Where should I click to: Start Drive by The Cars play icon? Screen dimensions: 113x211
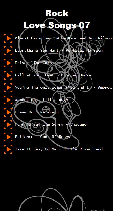pyautogui.click(x=8, y=63)
